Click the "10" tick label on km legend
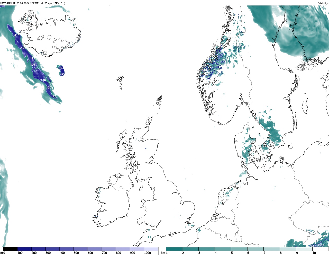The height and width of the screenshot is (255, 329). pos(314,253)
